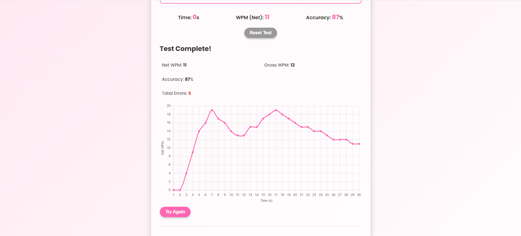The height and width of the screenshot is (236, 521).
Task: Click the chart data point at 22 seconds
Action: [x=308, y=127]
